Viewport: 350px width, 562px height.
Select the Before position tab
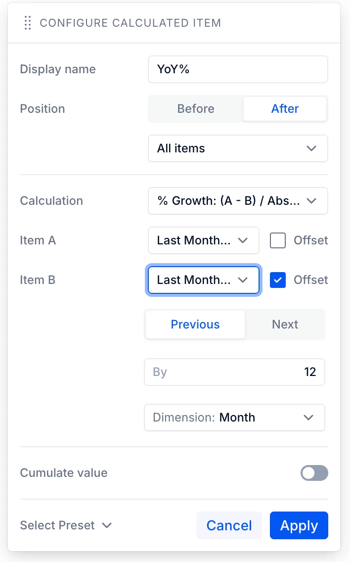click(x=196, y=109)
